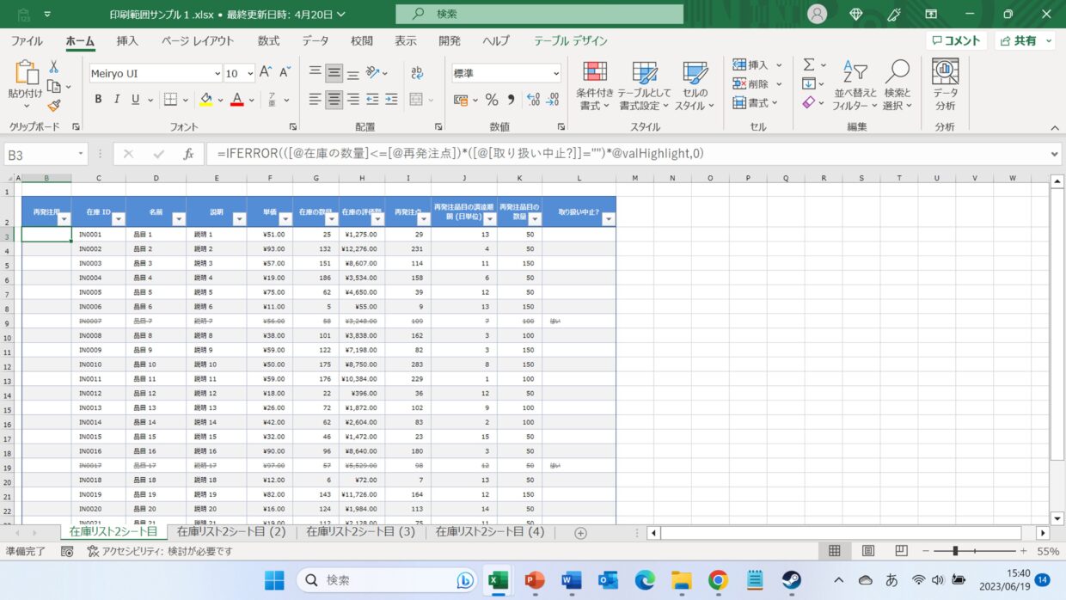Viewport: 1066px width, 600px height.
Task: Toggle Align Right alignment
Action: (353, 100)
